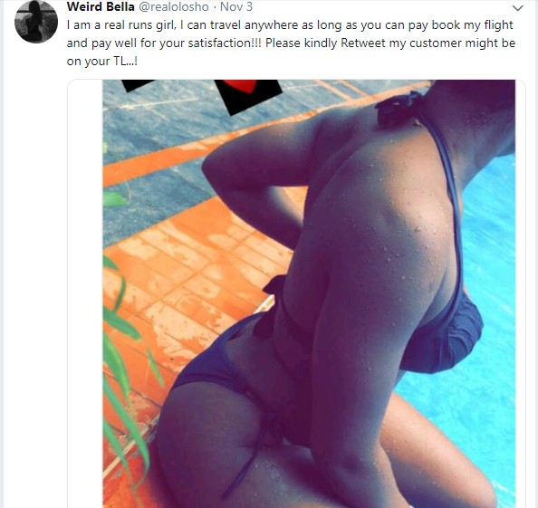Click the red heart sticker on photo
Image resolution: width=538 pixels, height=508 pixels.
[x=242, y=86]
